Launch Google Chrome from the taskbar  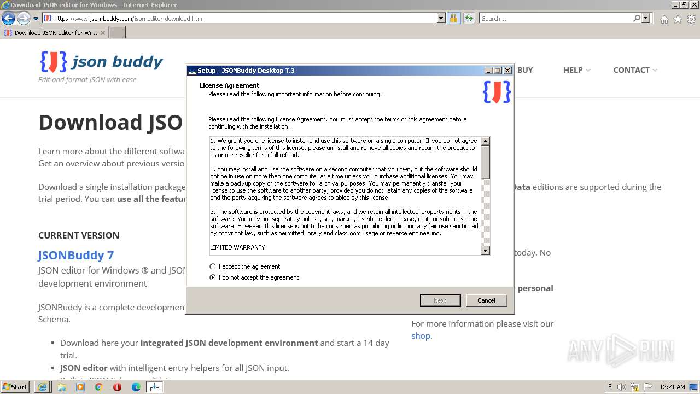click(x=99, y=387)
